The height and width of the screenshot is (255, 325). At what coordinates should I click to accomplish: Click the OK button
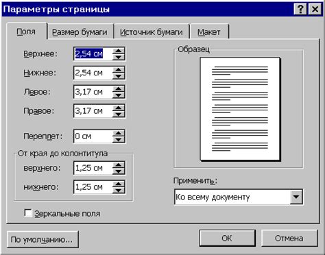(x=227, y=238)
